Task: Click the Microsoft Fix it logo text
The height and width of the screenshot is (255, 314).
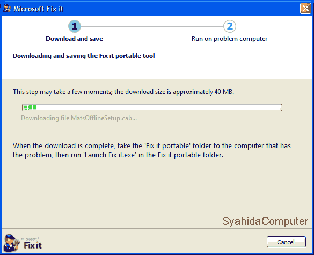Action: (x=33, y=245)
